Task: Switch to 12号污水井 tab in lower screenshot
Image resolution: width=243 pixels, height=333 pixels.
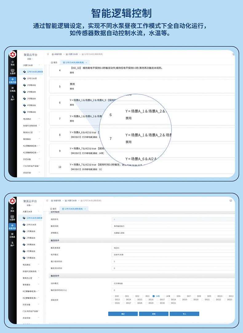Action: pos(74,209)
